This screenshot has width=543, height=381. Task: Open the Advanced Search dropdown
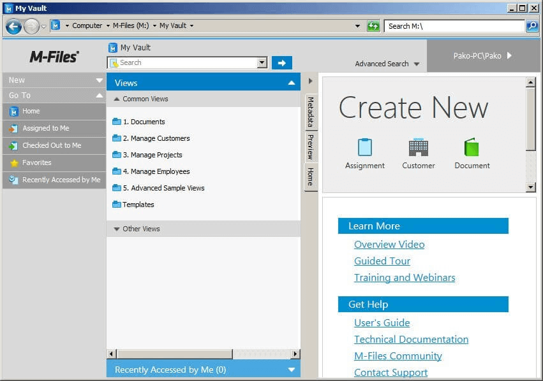click(387, 64)
